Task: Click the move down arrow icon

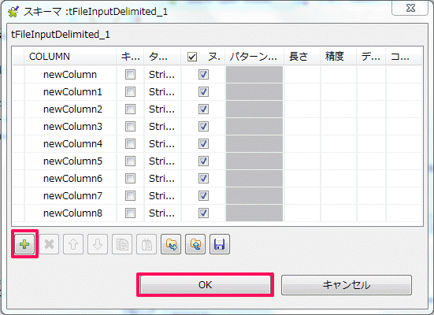Action: pos(98,244)
